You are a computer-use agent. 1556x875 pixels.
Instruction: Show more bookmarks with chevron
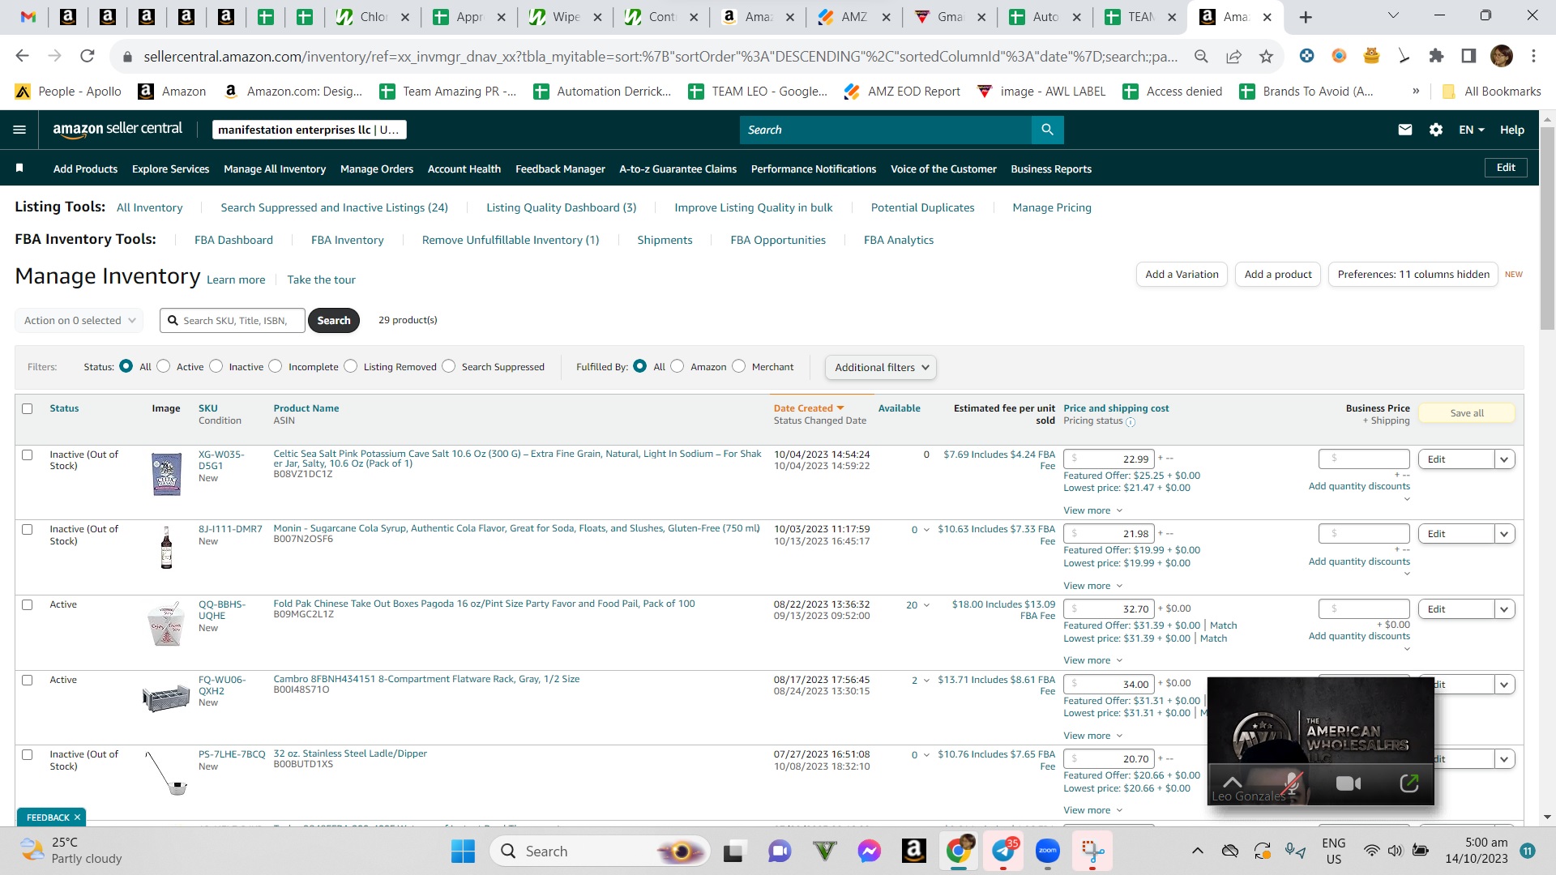click(x=1416, y=92)
